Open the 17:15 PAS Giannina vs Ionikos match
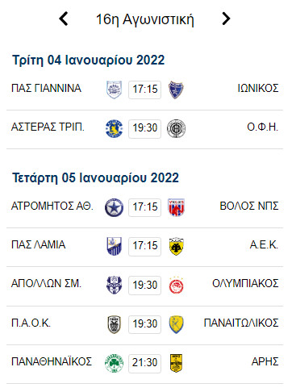This screenshot has height=392, width=292. point(145,90)
